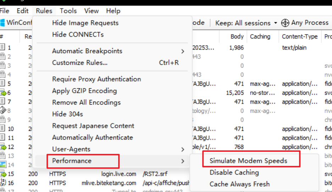332x192 pixels.
Task: Click no-stor... caching cell
Action: click(262, 93)
